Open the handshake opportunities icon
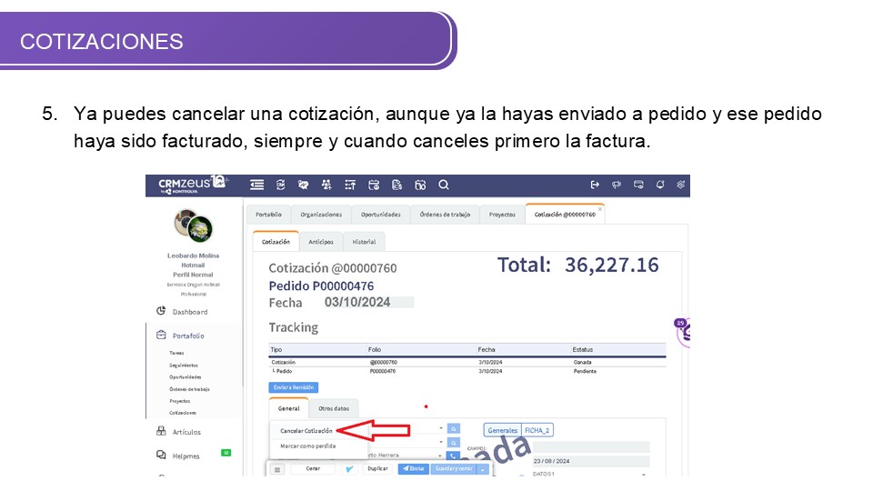Viewport: 873px width, 491px height. [x=304, y=185]
